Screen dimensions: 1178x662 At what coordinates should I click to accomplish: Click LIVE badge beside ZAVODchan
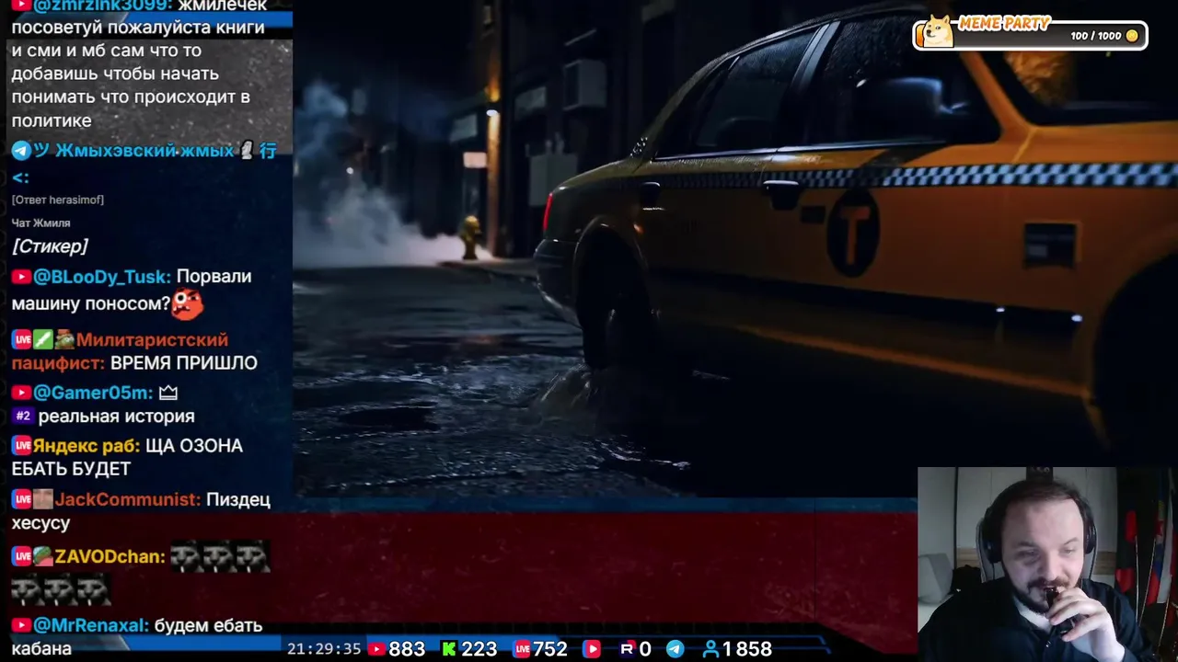pyautogui.click(x=21, y=556)
